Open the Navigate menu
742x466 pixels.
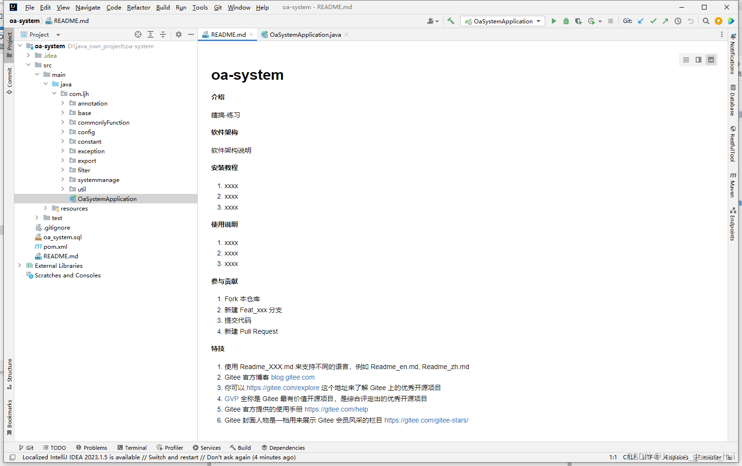[x=88, y=7]
